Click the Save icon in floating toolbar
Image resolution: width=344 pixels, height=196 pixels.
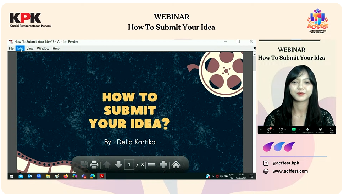pyautogui.click(x=84, y=164)
